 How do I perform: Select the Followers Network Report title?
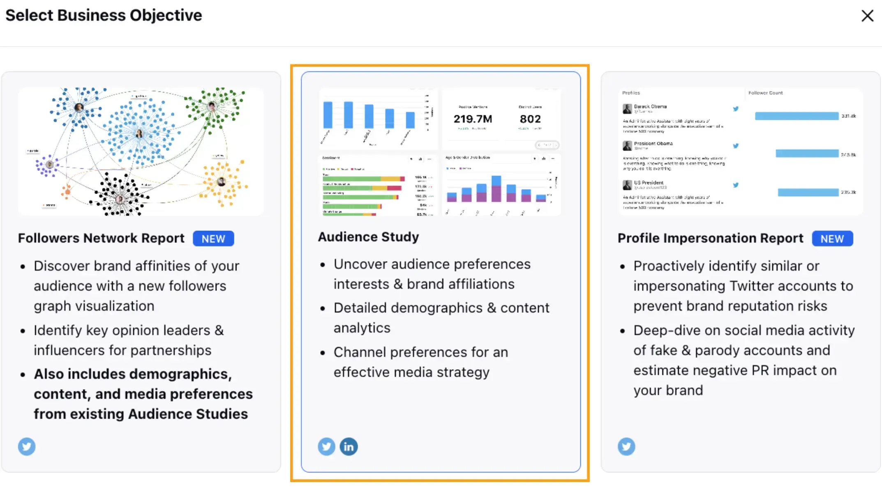tap(101, 238)
